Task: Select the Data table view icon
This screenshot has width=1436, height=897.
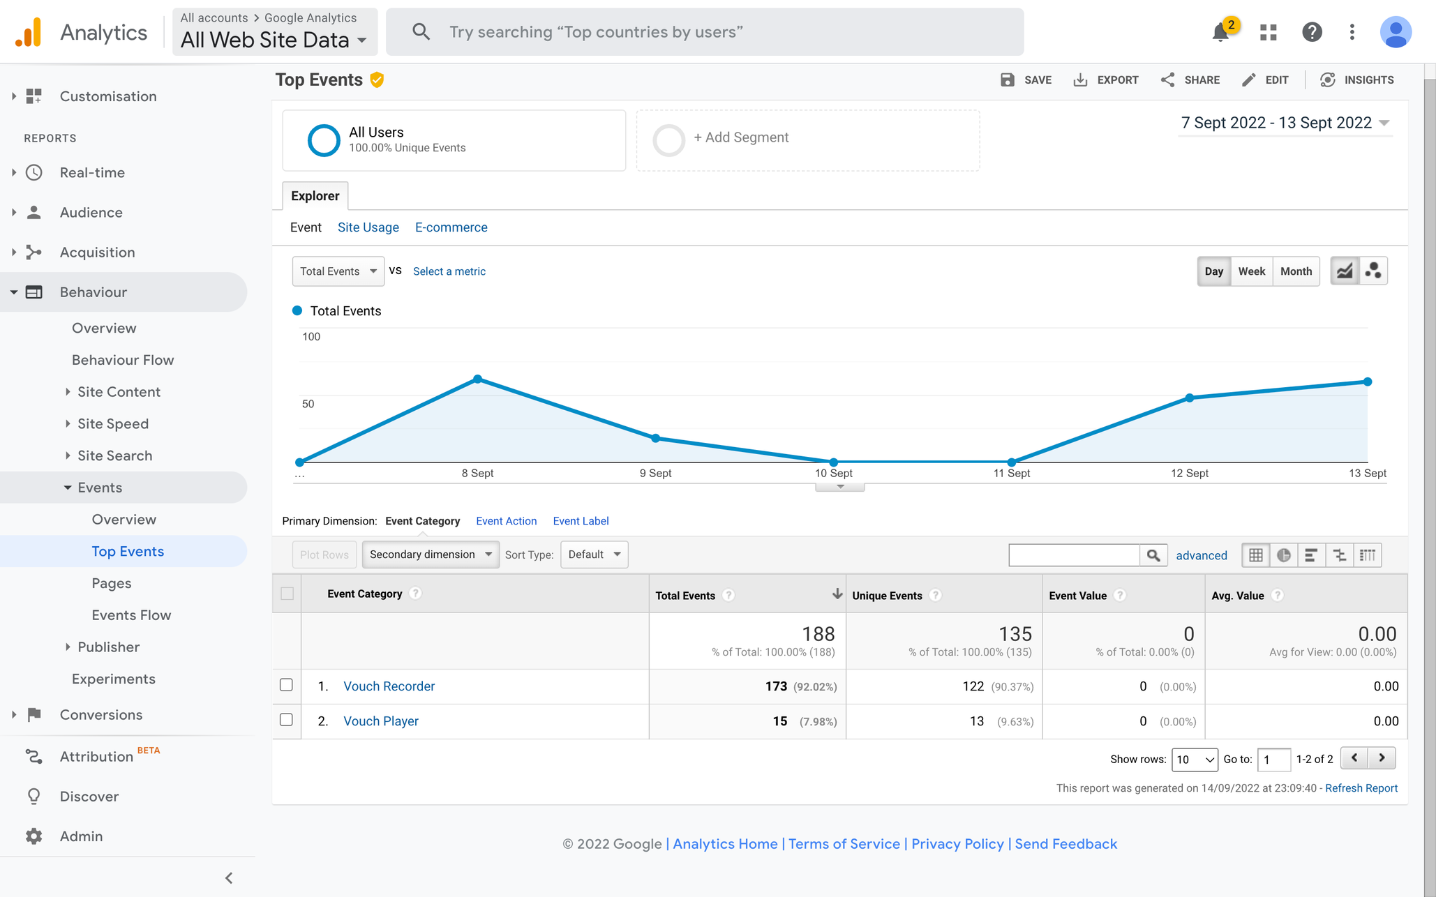Action: [x=1255, y=555]
